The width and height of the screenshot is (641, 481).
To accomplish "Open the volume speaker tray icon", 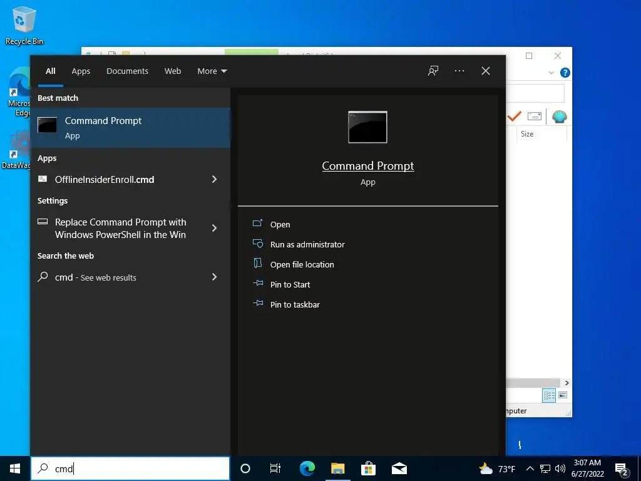I will 560,468.
